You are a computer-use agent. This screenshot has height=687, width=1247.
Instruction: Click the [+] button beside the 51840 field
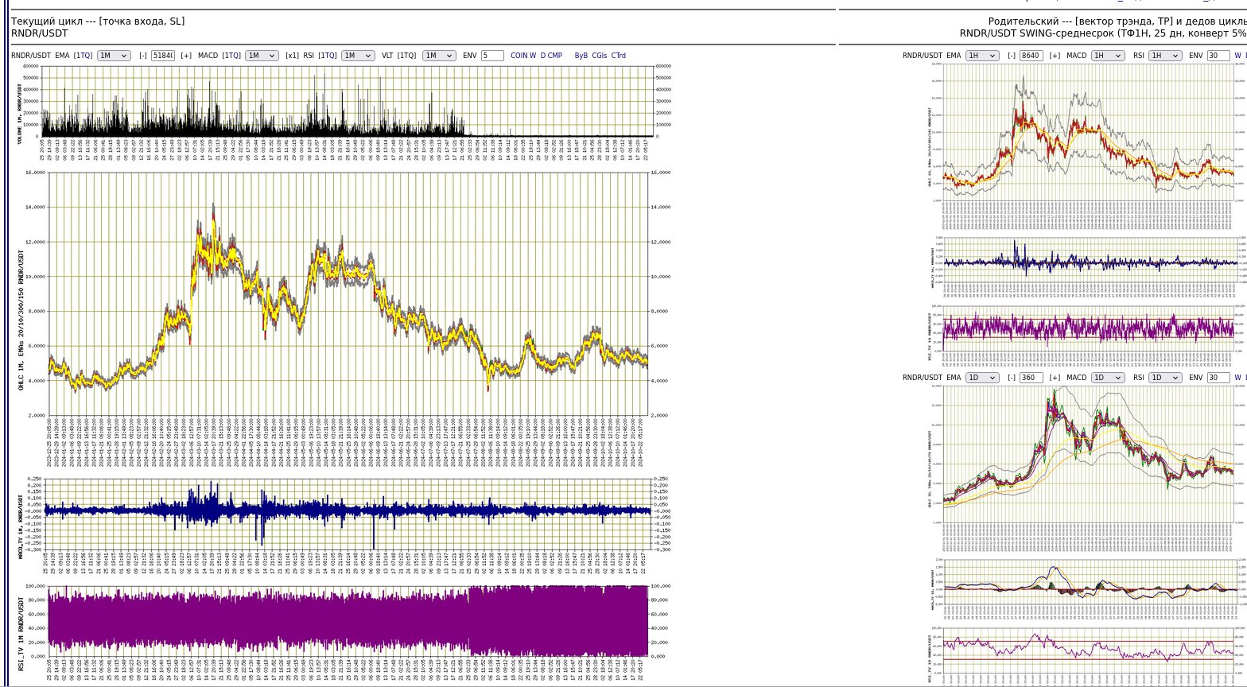tap(186, 56)
